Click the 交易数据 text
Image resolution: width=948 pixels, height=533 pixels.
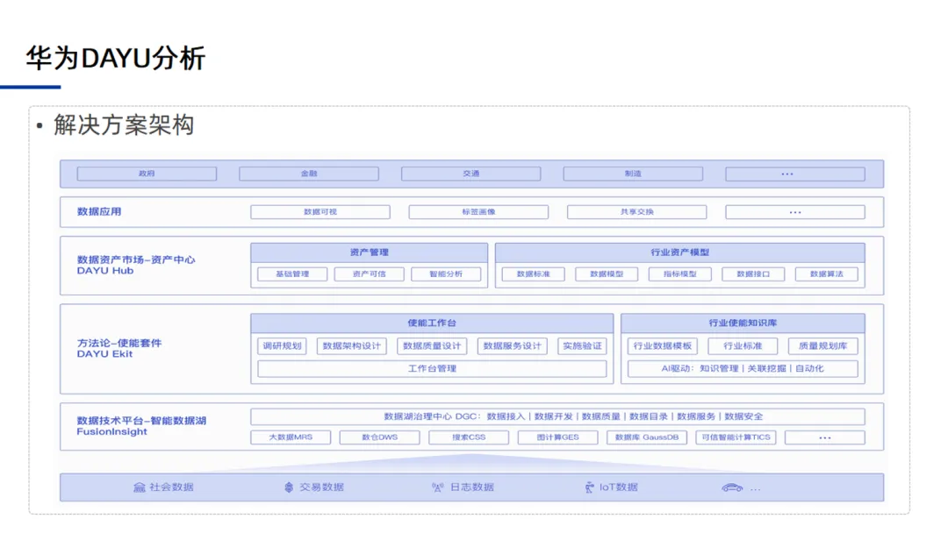tap(321, 487)
